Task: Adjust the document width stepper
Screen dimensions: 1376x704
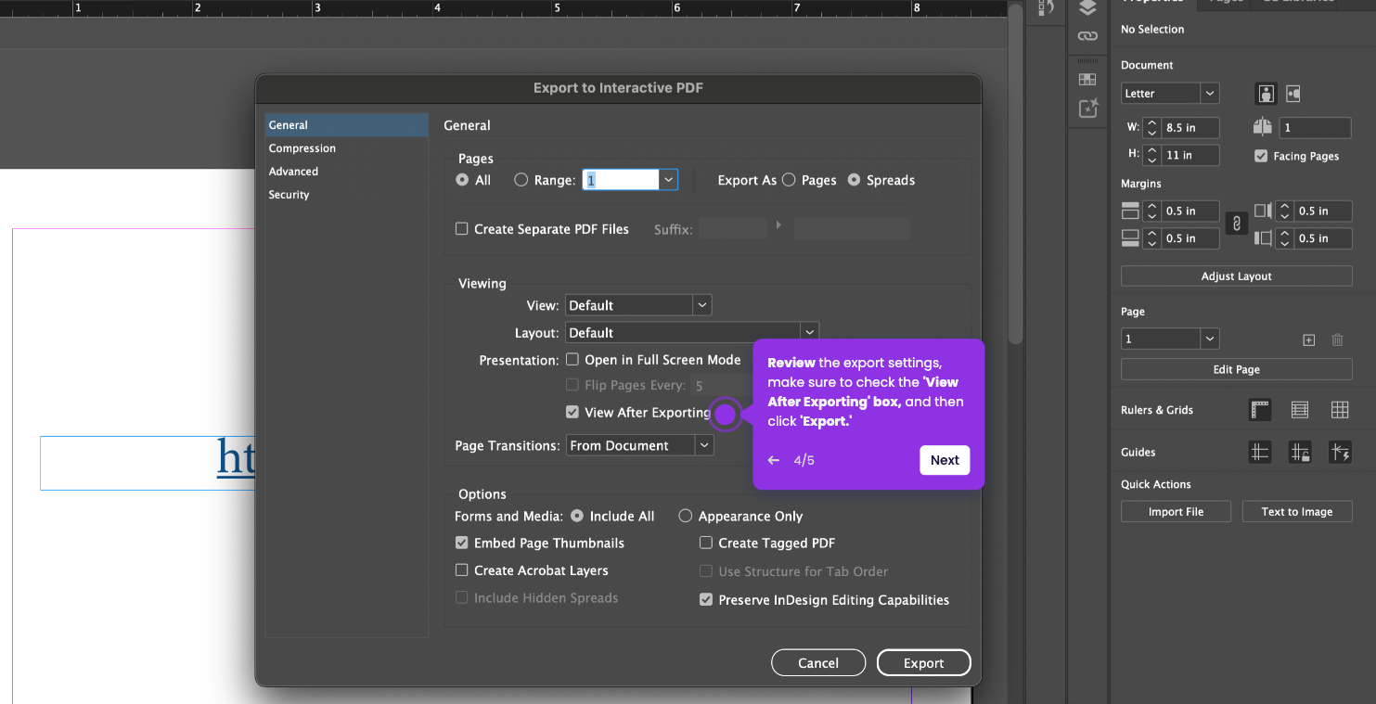Action: pyautogui.click(x=1151, y=127)
